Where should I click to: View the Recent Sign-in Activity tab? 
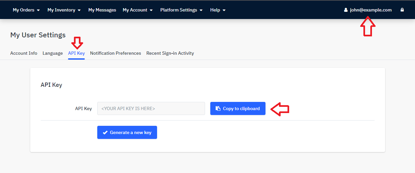(170, 53)
